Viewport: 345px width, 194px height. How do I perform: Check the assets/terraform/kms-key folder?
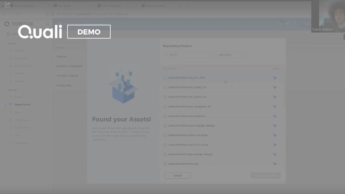pos(165,164)
